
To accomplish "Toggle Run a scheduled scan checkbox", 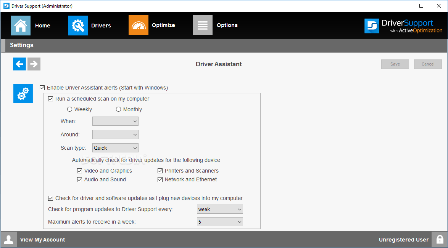I will click(51, 99).
